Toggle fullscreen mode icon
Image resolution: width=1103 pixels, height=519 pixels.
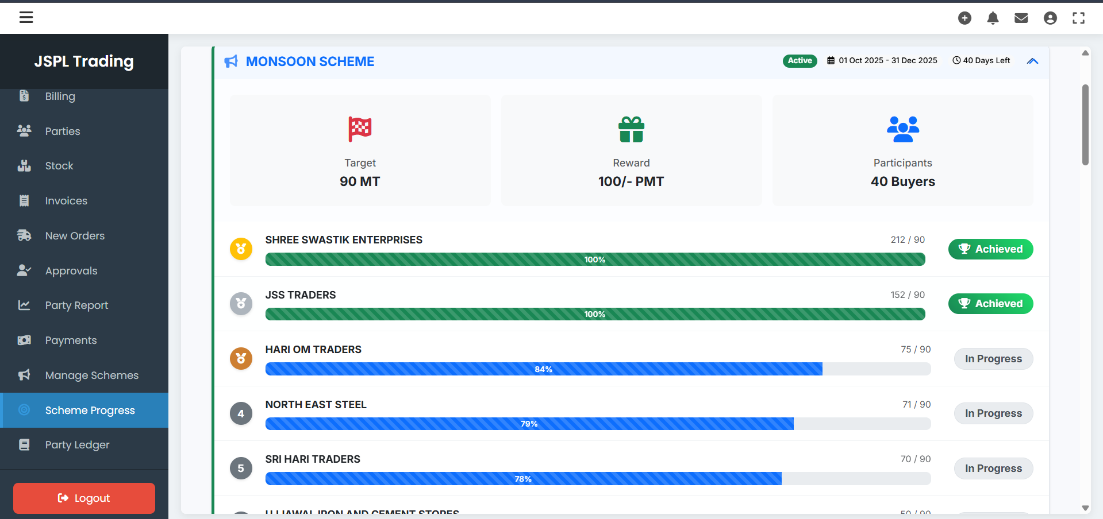[x=1078, y=18]
